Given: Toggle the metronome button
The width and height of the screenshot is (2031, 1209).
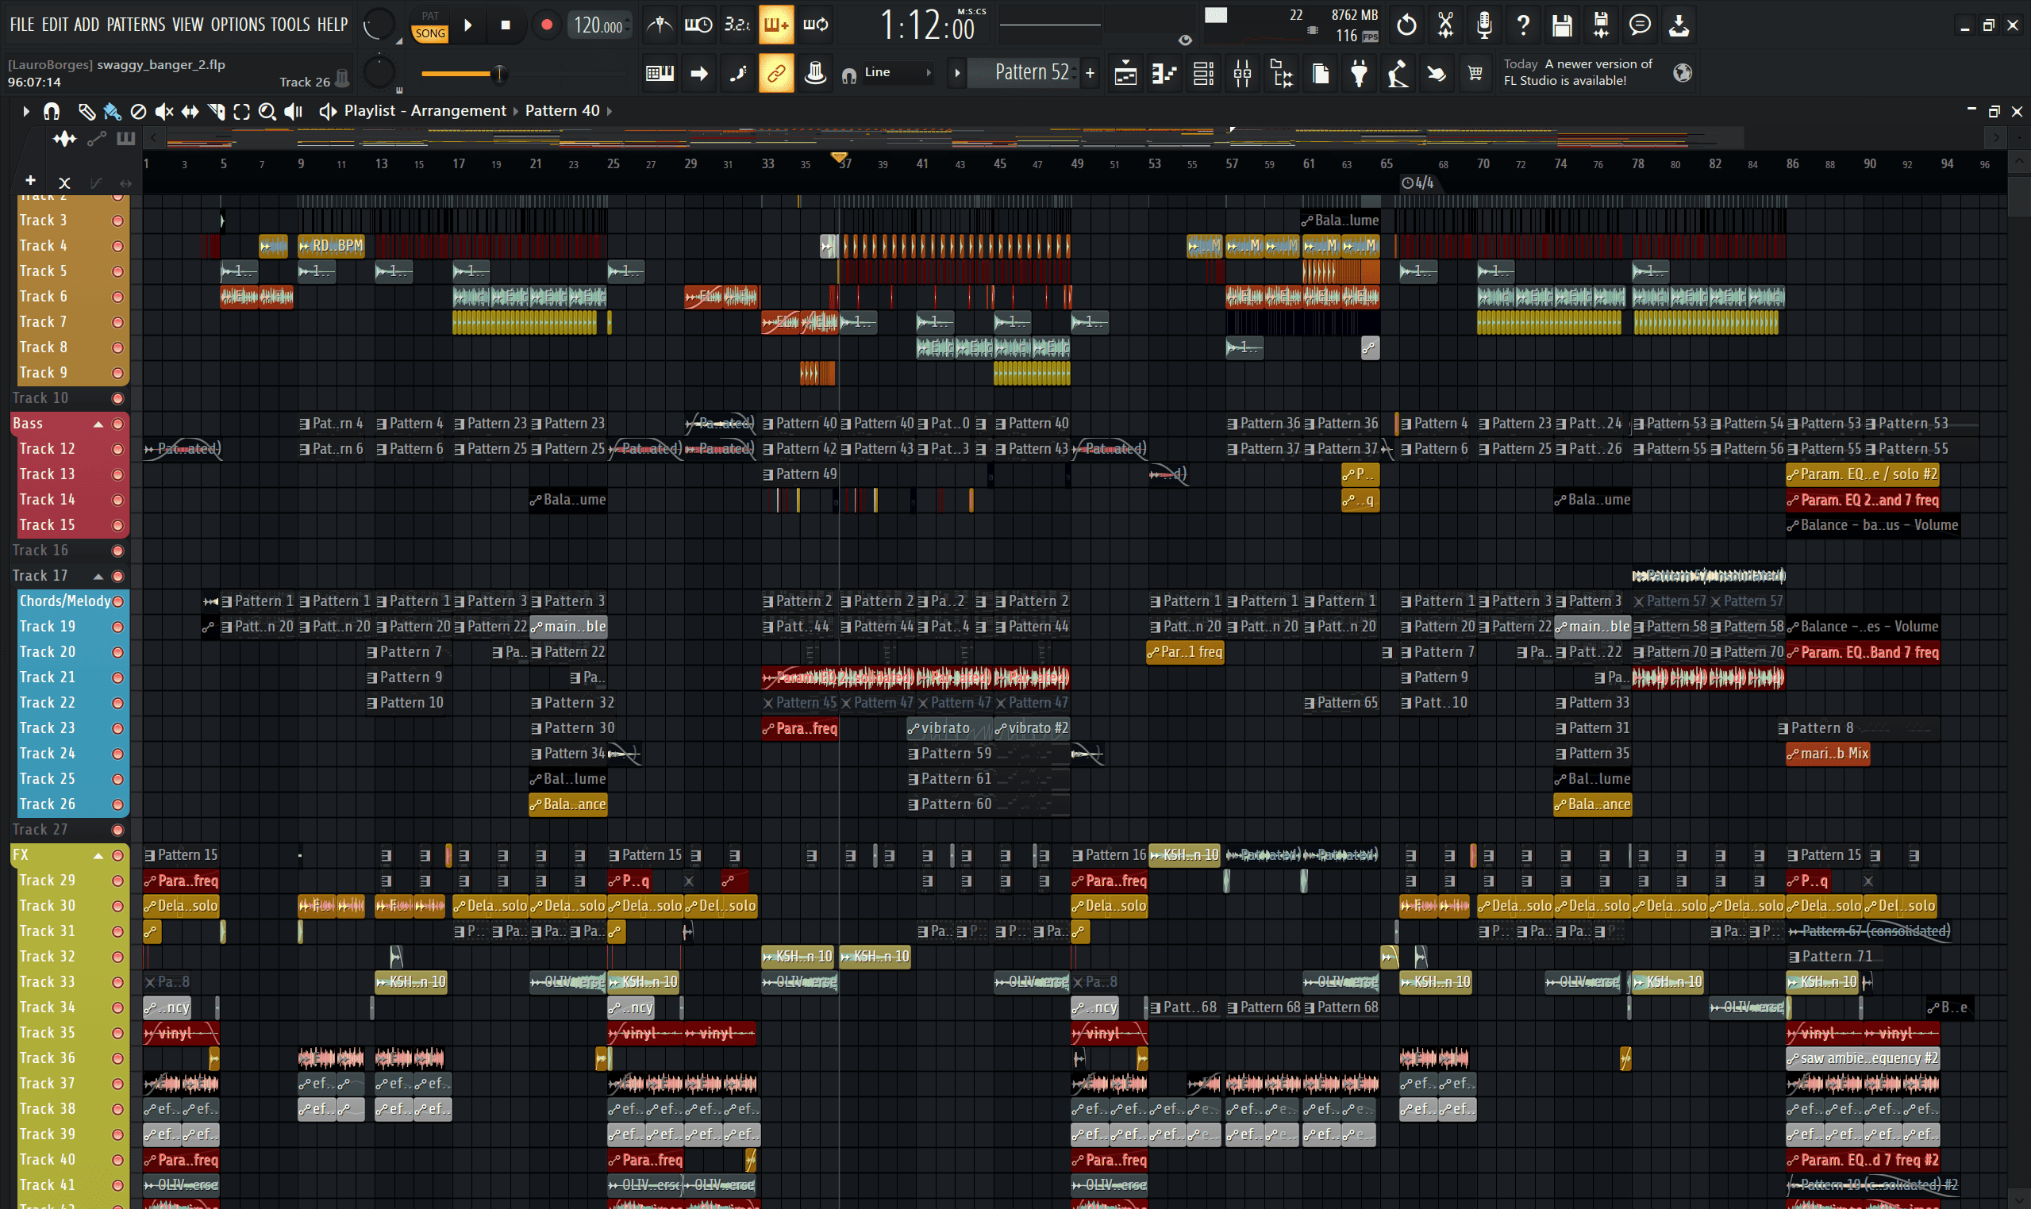Looking at the screenshot, I should point(660,25).
